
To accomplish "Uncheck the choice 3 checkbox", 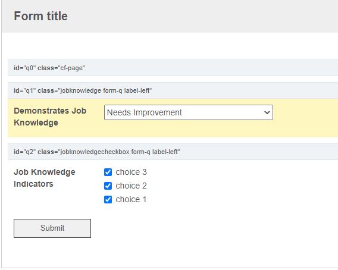I will (x=108, y=172).
